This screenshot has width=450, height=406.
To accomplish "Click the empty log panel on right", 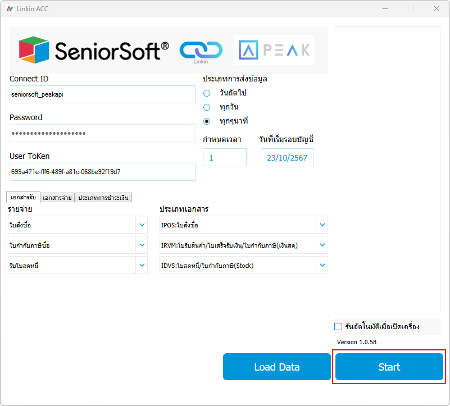I will (x=387, y=170).
